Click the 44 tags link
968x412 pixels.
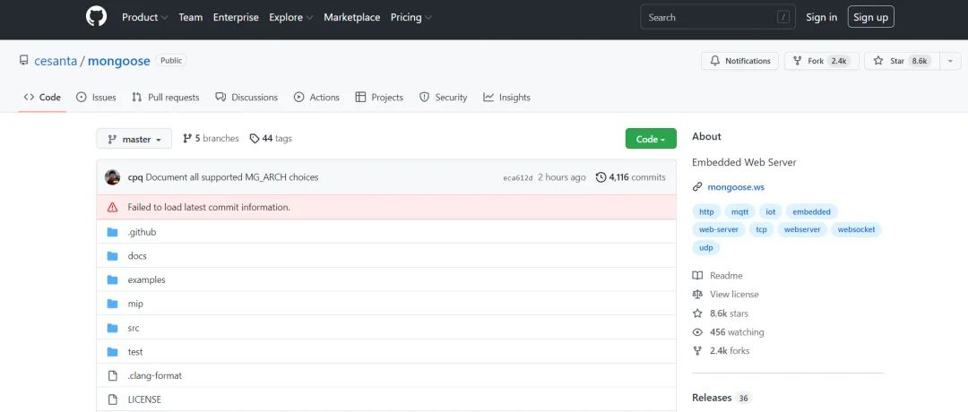point(271,139)
